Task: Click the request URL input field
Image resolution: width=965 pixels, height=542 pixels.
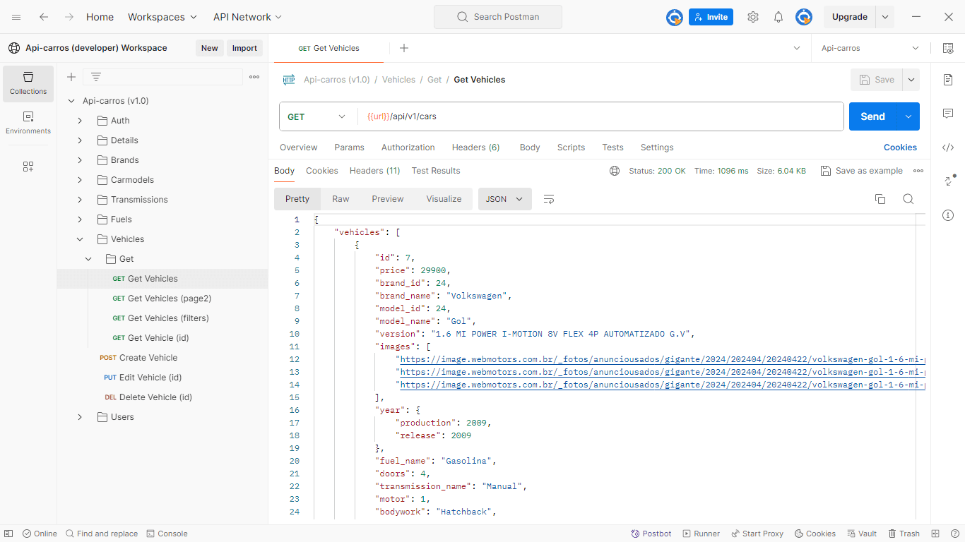Action: (600, 116)
